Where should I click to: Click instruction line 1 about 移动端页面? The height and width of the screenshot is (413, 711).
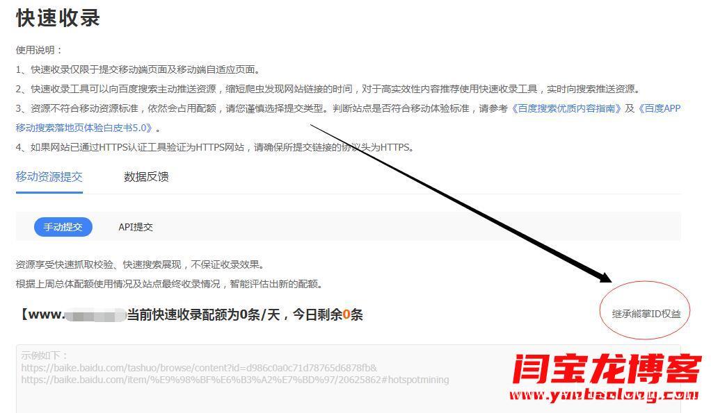[138, 69]
